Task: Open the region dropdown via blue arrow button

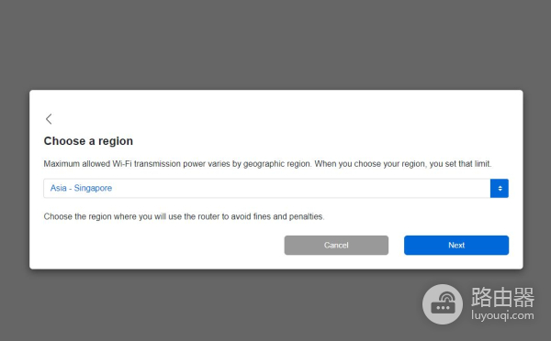Action: [x=500, y=189]
